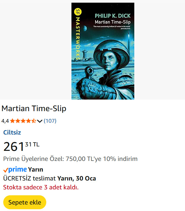The width and height of the screenshot is (185, 211).
Task: Click the Prime members 10% discount text
Action: [70, 159]
